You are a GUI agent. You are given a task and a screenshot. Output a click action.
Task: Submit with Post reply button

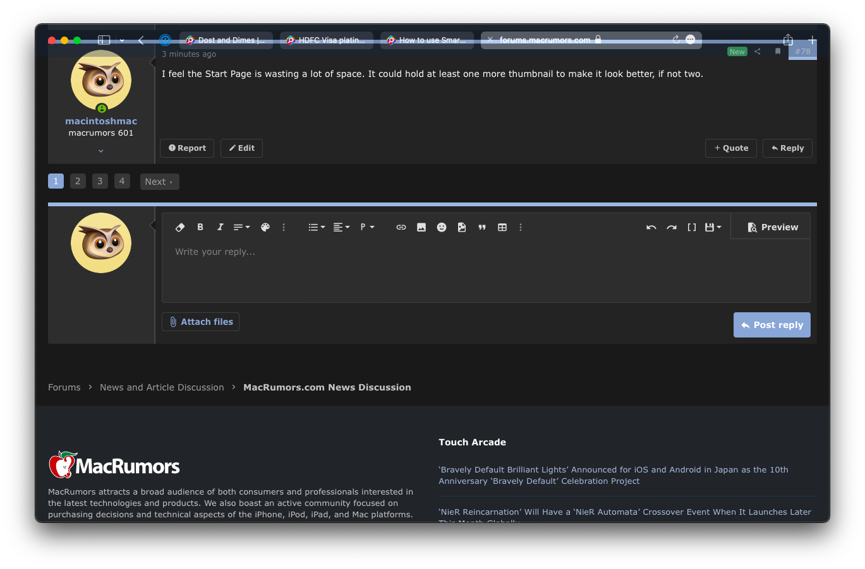(x=771, y=325)
